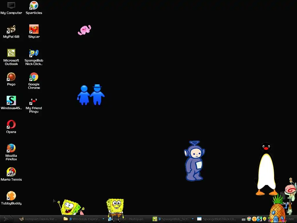Screen dimensions: 297x223
Task: Click the orange TubbyBuddy tray icon
Action: [x=254, y=219]
